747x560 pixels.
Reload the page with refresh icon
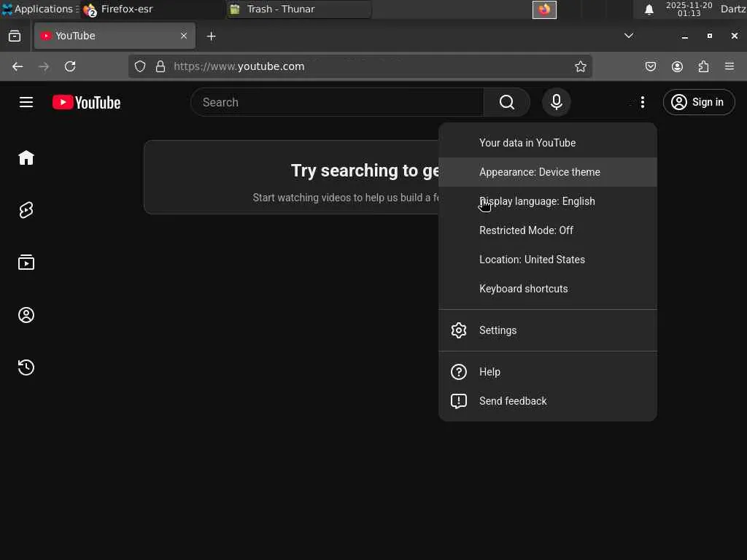point(70,66)
